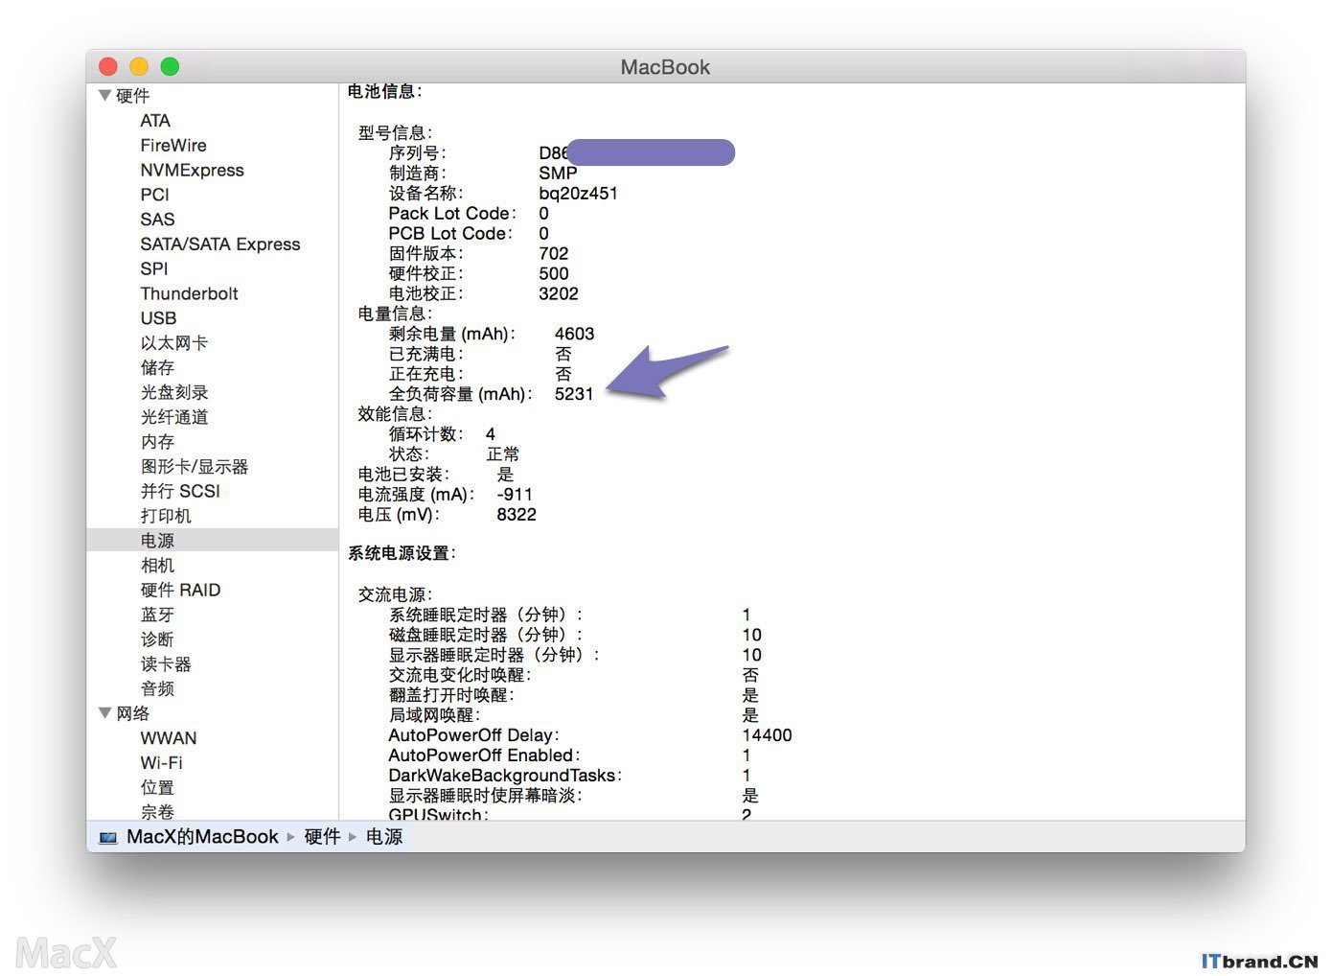Click the current value -911

[515, 495]
